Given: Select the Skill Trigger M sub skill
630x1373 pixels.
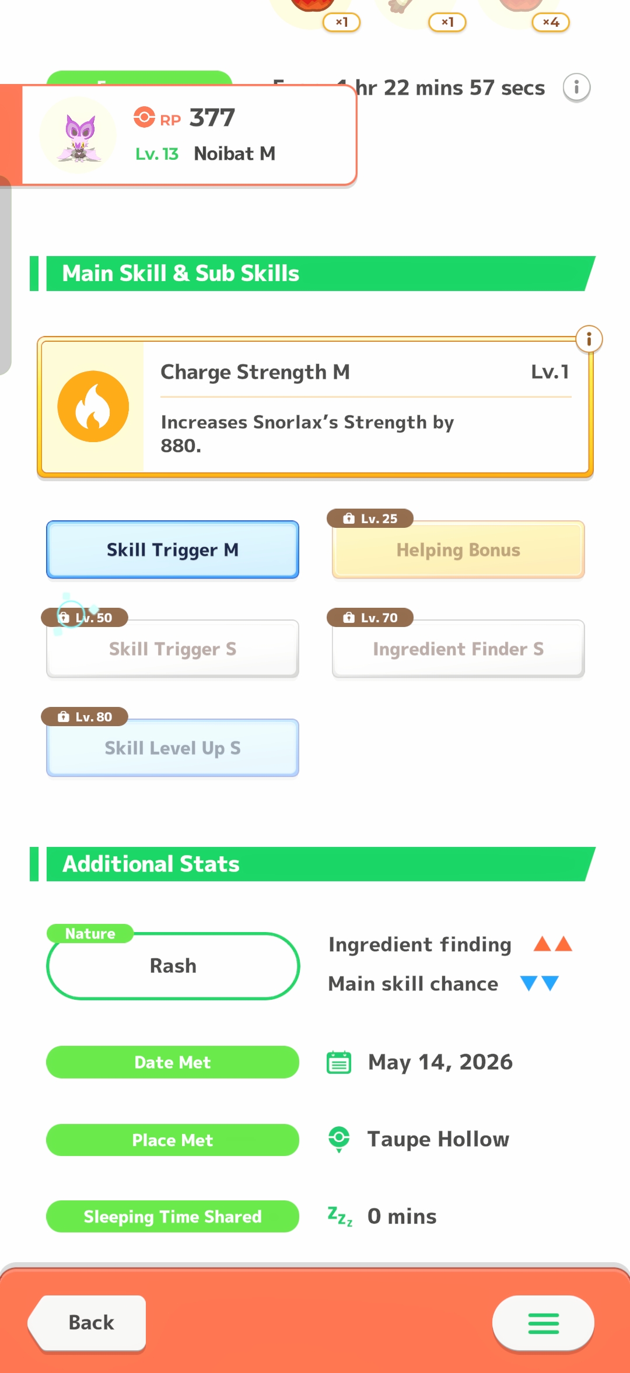Looking at the screenshot, I should click(x=173, y=549).
